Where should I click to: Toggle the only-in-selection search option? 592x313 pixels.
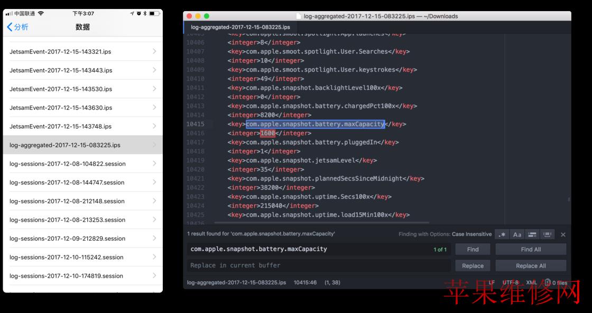click(x=532, y=234)
